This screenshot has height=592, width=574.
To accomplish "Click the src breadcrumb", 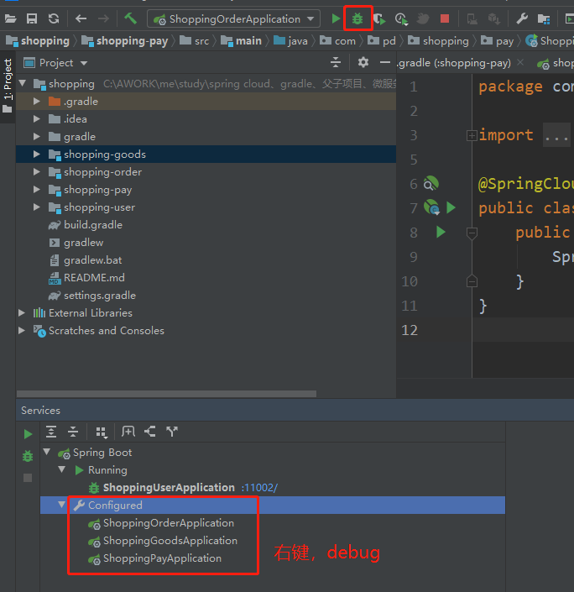I will click(x=195, y=41).
